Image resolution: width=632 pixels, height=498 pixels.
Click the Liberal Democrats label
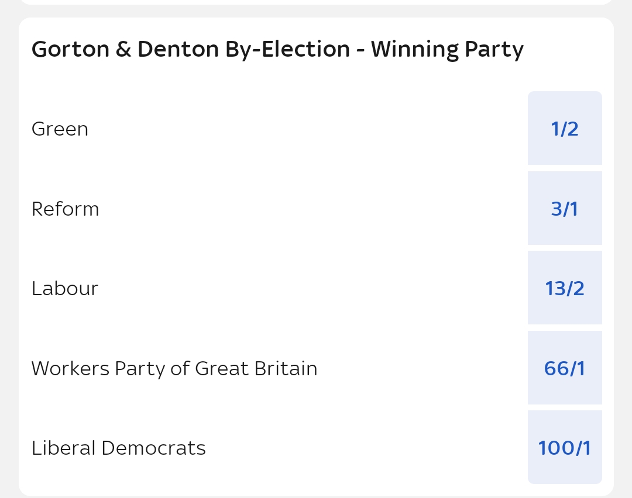119,448
